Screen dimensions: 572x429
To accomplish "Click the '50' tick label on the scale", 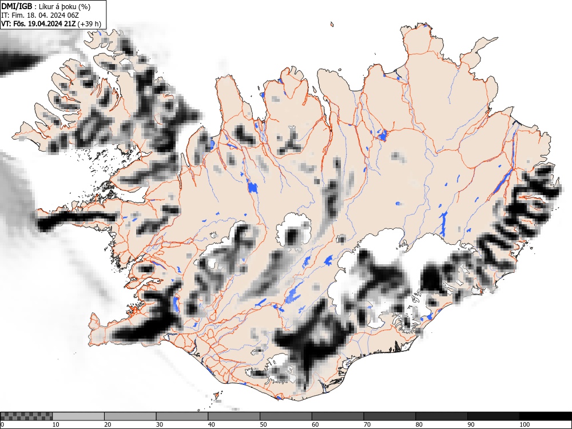I will coord(263,424).
